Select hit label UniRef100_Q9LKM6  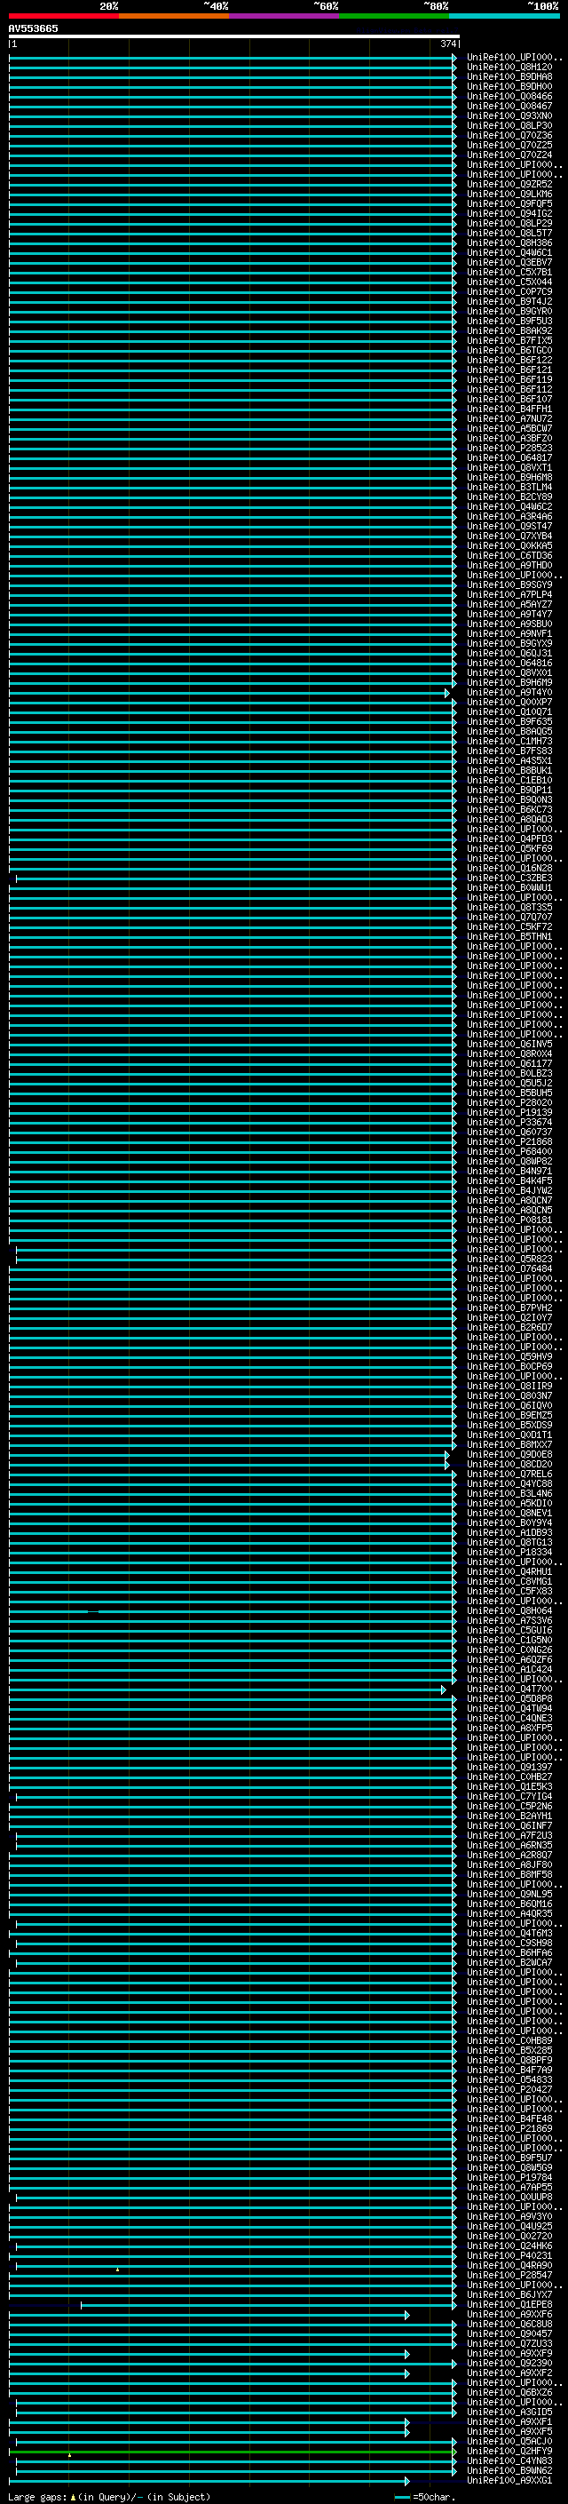point(509,194)
